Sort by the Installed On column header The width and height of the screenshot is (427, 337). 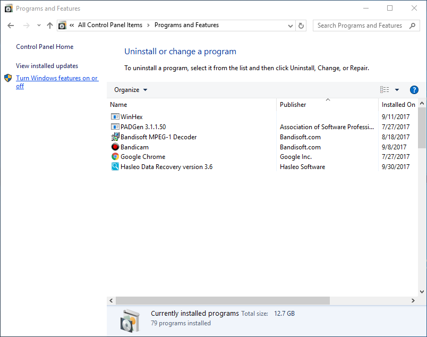[x=398, y=105]
